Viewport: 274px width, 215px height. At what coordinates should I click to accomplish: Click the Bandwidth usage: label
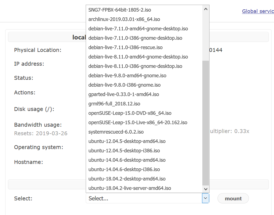38,125
